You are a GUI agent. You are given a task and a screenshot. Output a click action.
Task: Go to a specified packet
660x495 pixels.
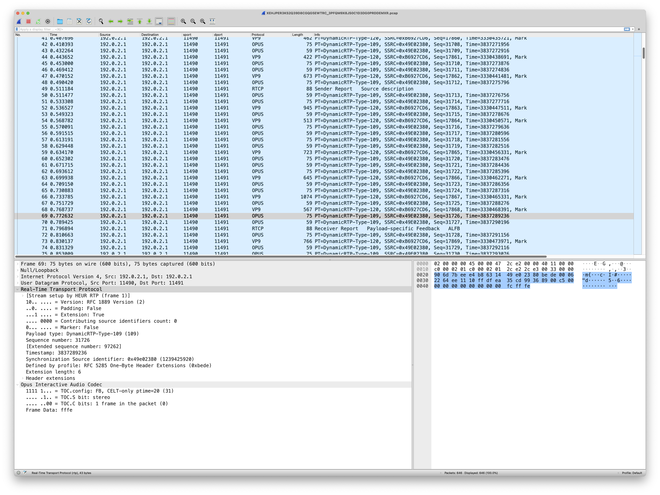point(130,21)
